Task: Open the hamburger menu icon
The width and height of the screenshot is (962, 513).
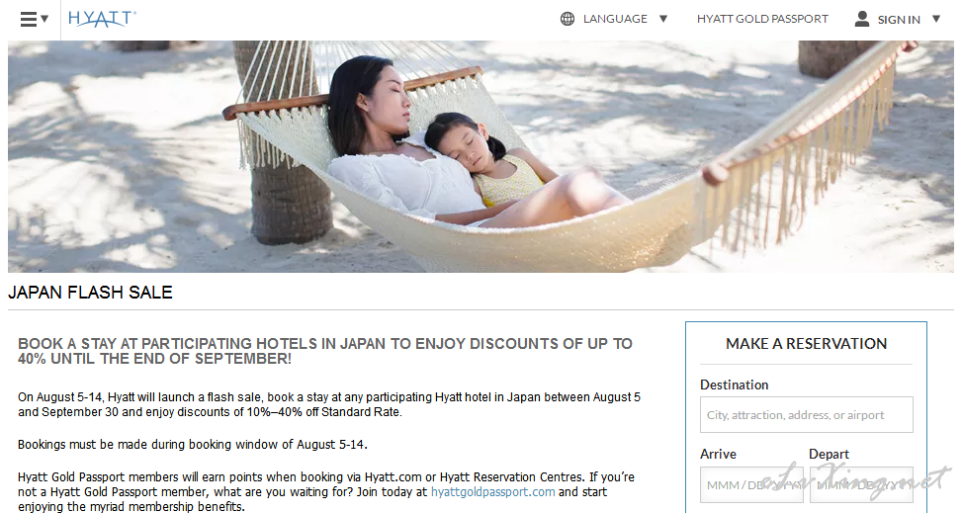Action: click(x=29, y=19)
